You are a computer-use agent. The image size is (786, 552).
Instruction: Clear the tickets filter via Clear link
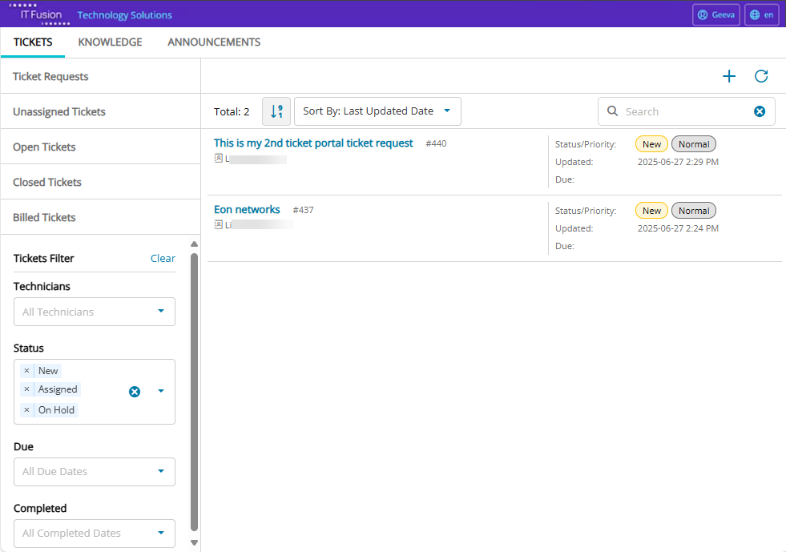[x=163, y=258]
